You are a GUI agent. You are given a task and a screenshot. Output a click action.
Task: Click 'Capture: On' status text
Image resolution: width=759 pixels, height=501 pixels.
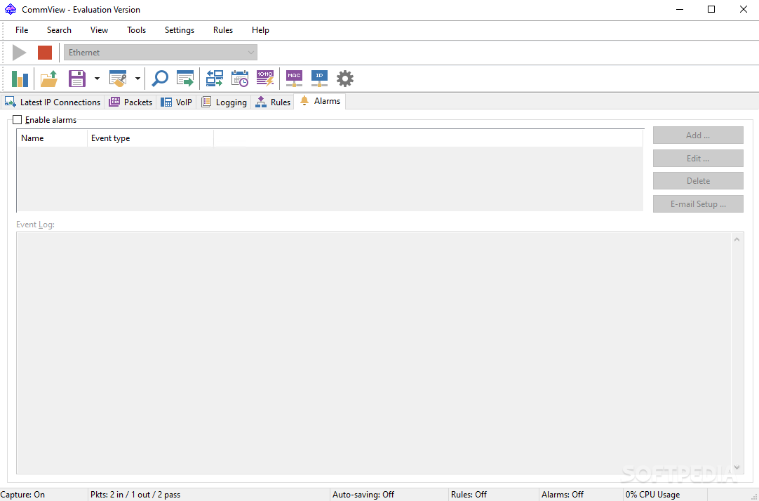point(22,495)
